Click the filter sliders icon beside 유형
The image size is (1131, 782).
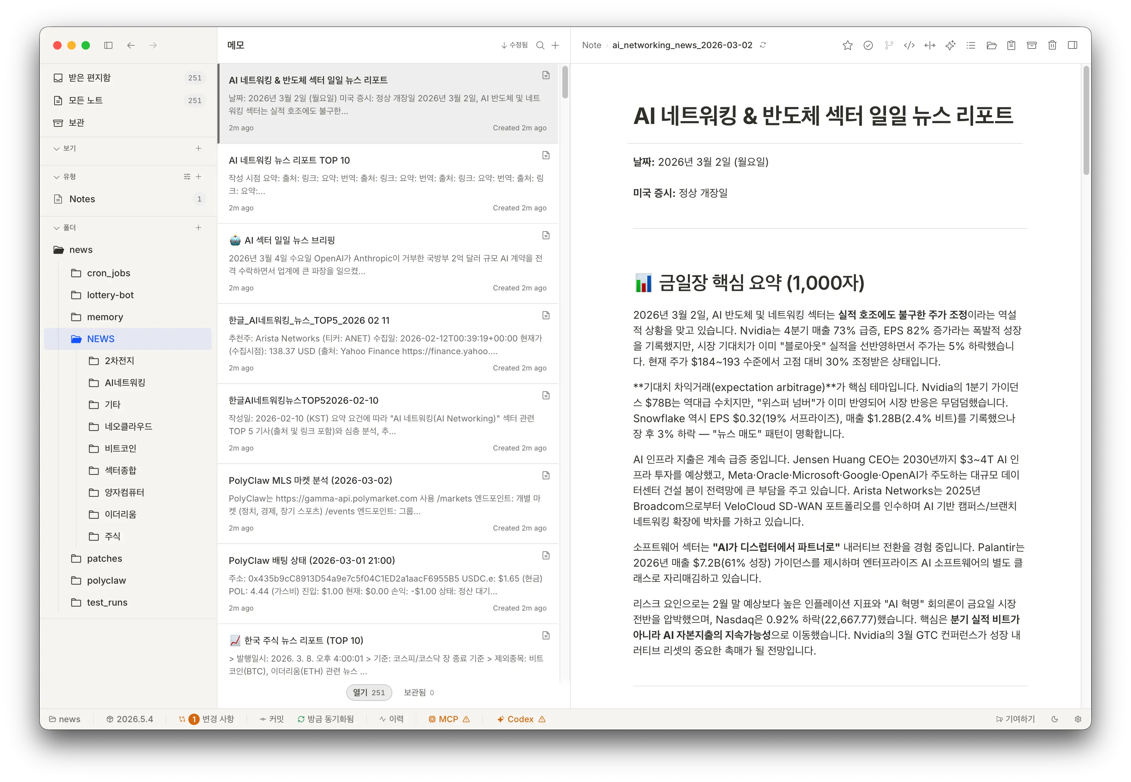187,177
